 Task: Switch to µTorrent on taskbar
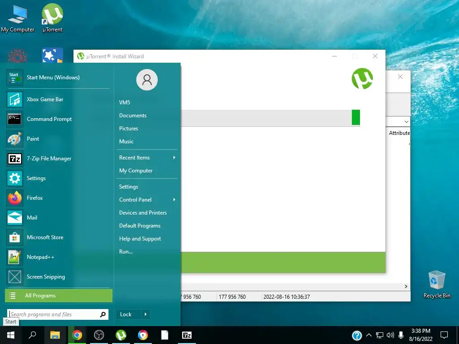(121, 335)
